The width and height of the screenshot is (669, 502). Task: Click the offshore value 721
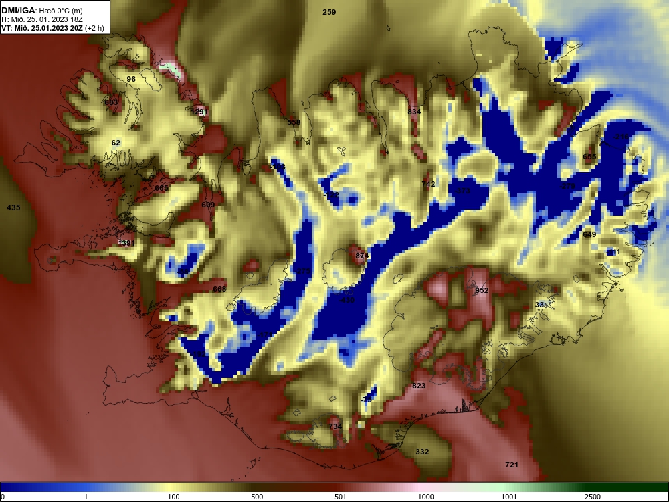point(512,465)
